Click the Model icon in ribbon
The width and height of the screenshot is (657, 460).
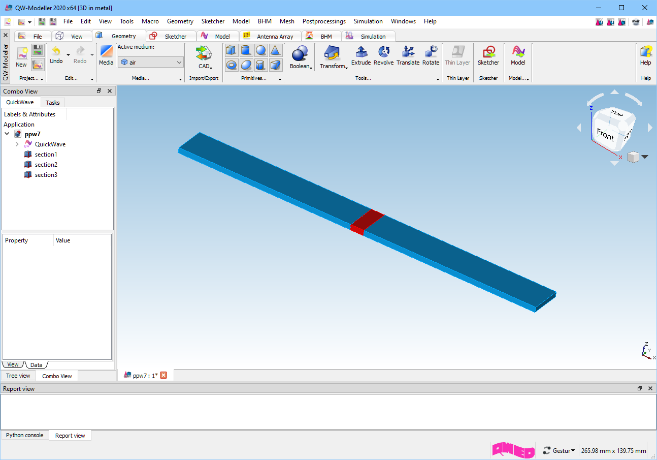pos(518,55)
